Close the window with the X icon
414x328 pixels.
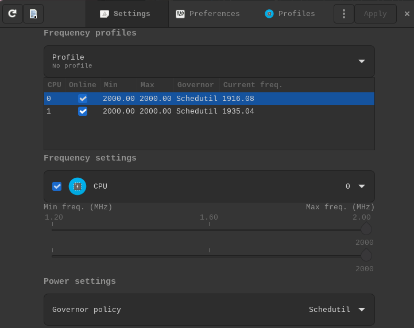[407, 14]
